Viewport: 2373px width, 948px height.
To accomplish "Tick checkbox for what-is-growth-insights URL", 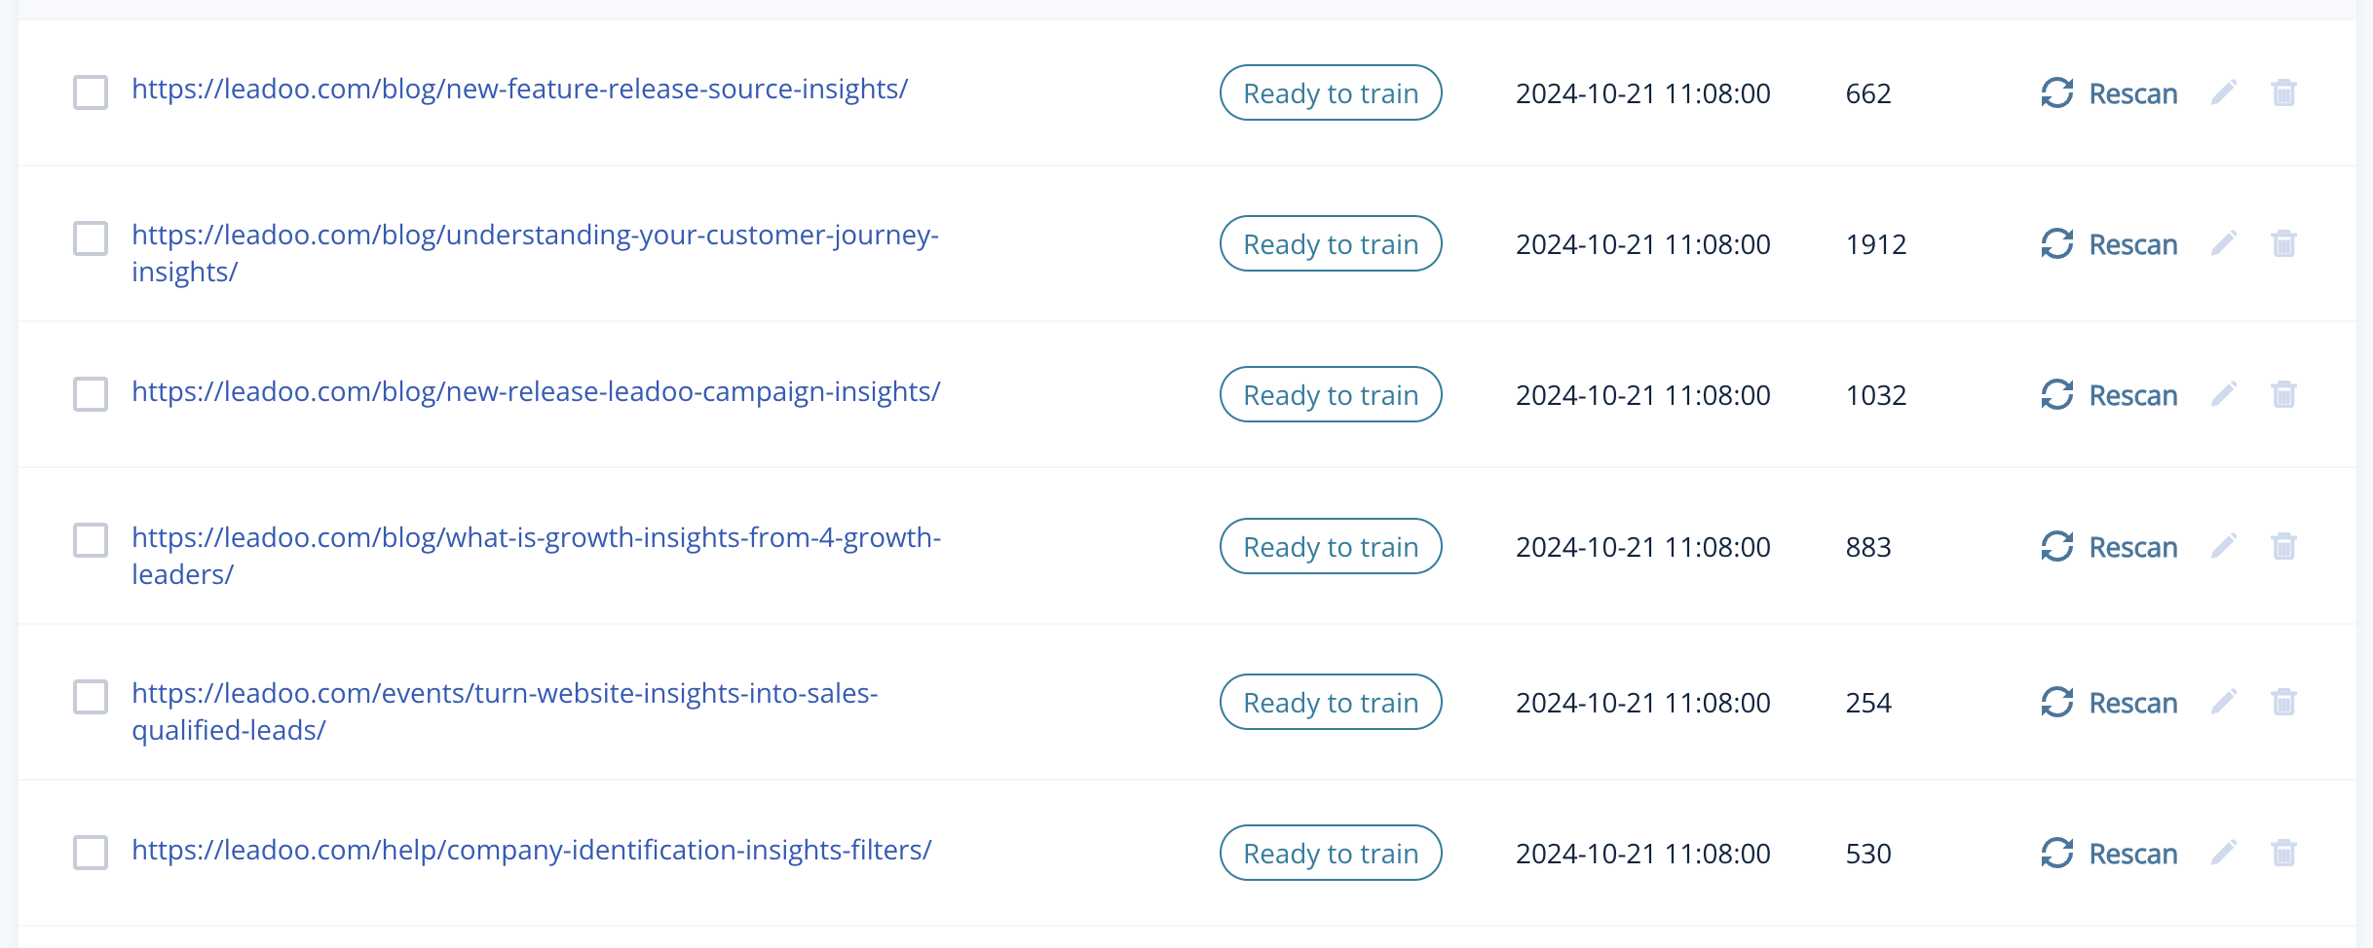I will point(91,540).
